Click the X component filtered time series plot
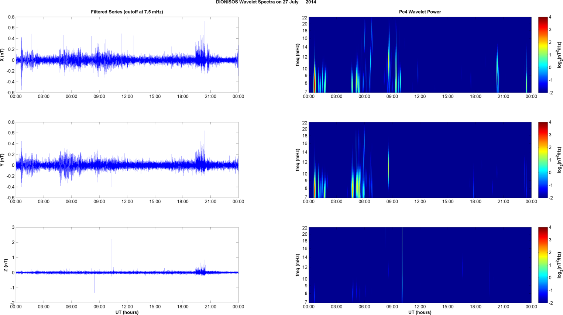Viewport: 563px width, 315px height. [127, 55]
